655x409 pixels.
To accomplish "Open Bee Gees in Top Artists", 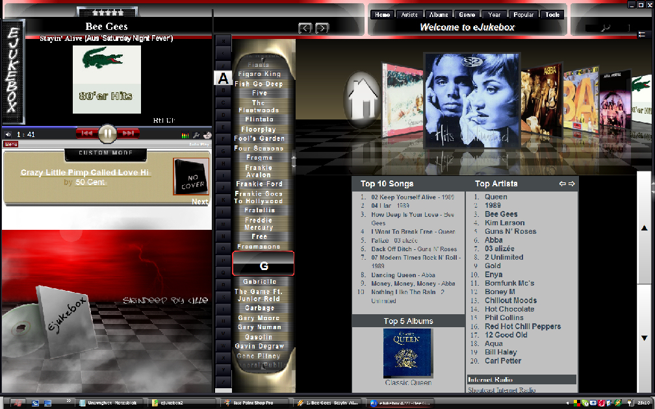I will [501, 214].
